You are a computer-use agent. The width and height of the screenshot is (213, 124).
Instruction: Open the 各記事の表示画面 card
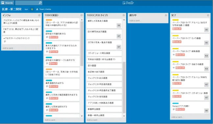pyautogui.click(x=104, y=72)
